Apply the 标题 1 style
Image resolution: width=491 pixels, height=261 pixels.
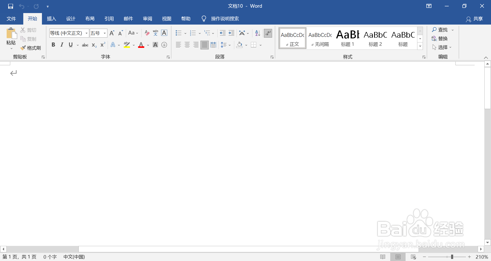[348, 38]
